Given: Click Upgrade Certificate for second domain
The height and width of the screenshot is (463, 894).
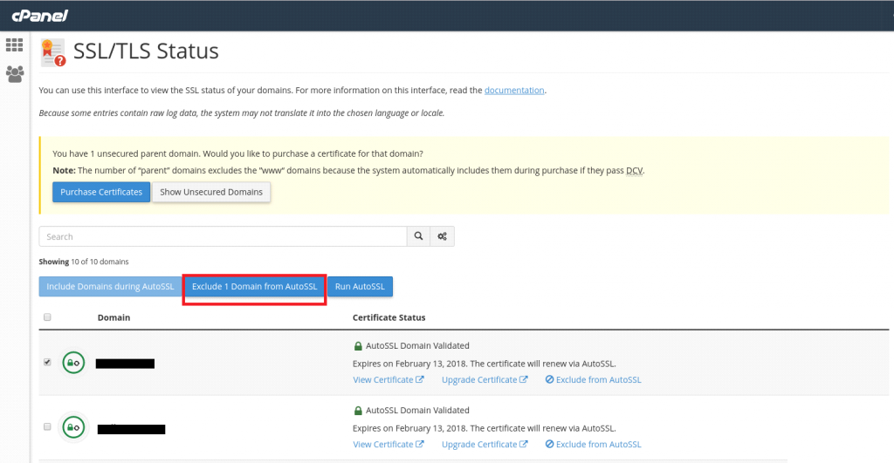Looking at the screenshot, I should pos(485,445).
